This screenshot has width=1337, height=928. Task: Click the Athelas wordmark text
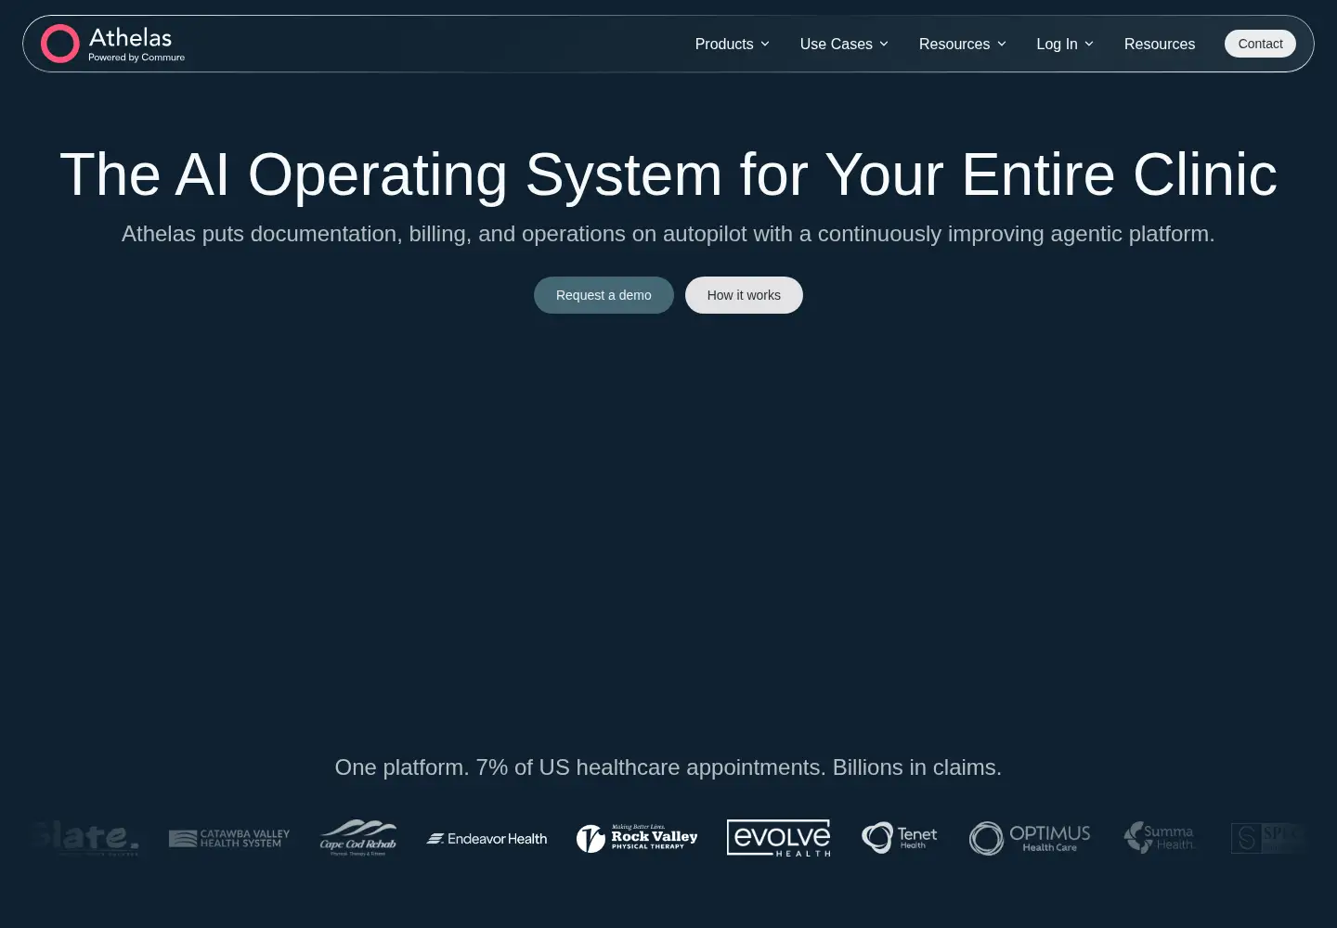131,38
